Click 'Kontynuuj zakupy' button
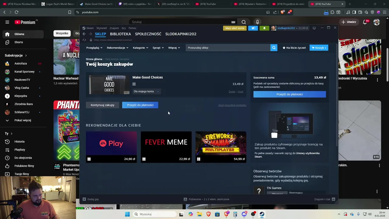The height and width of the screenshot is (219, 389). 102,105
